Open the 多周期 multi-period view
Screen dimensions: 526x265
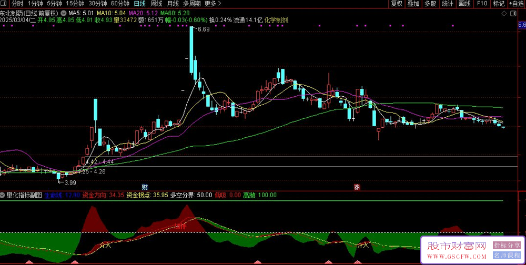191,4
